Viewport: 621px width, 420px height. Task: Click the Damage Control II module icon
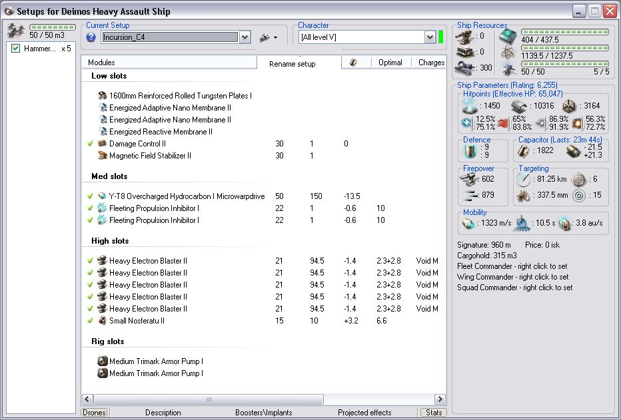(x=103, y=144)
